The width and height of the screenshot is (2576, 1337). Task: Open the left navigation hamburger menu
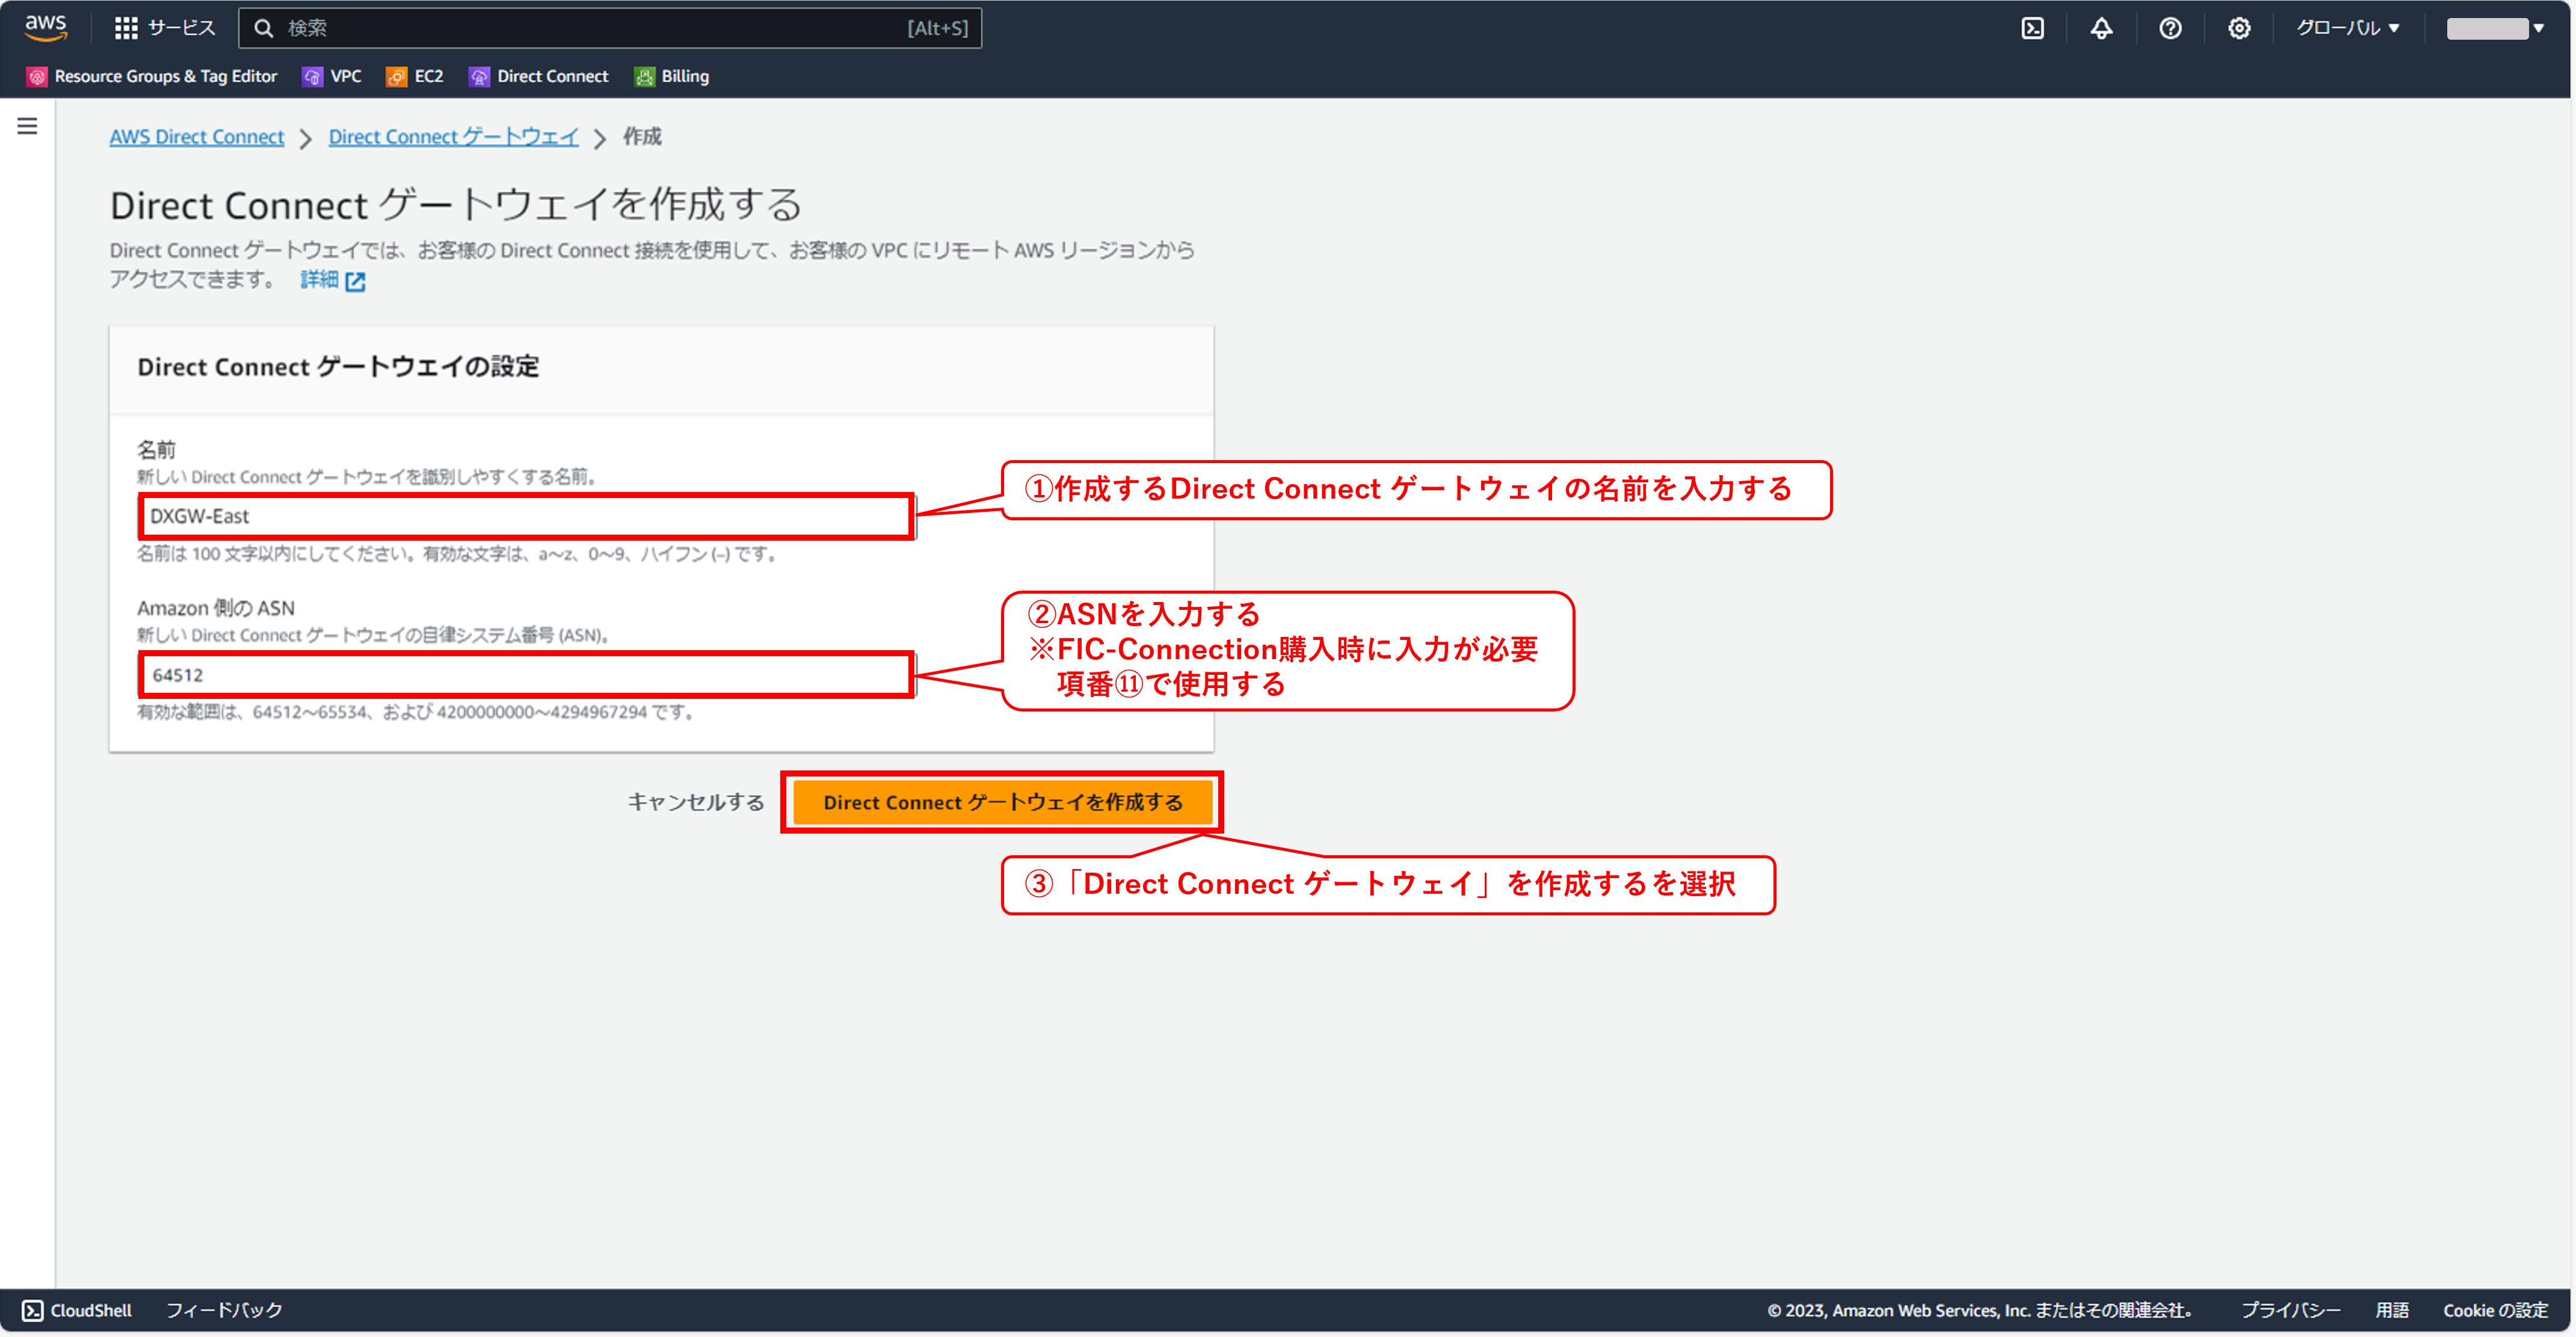click(26, 125)
